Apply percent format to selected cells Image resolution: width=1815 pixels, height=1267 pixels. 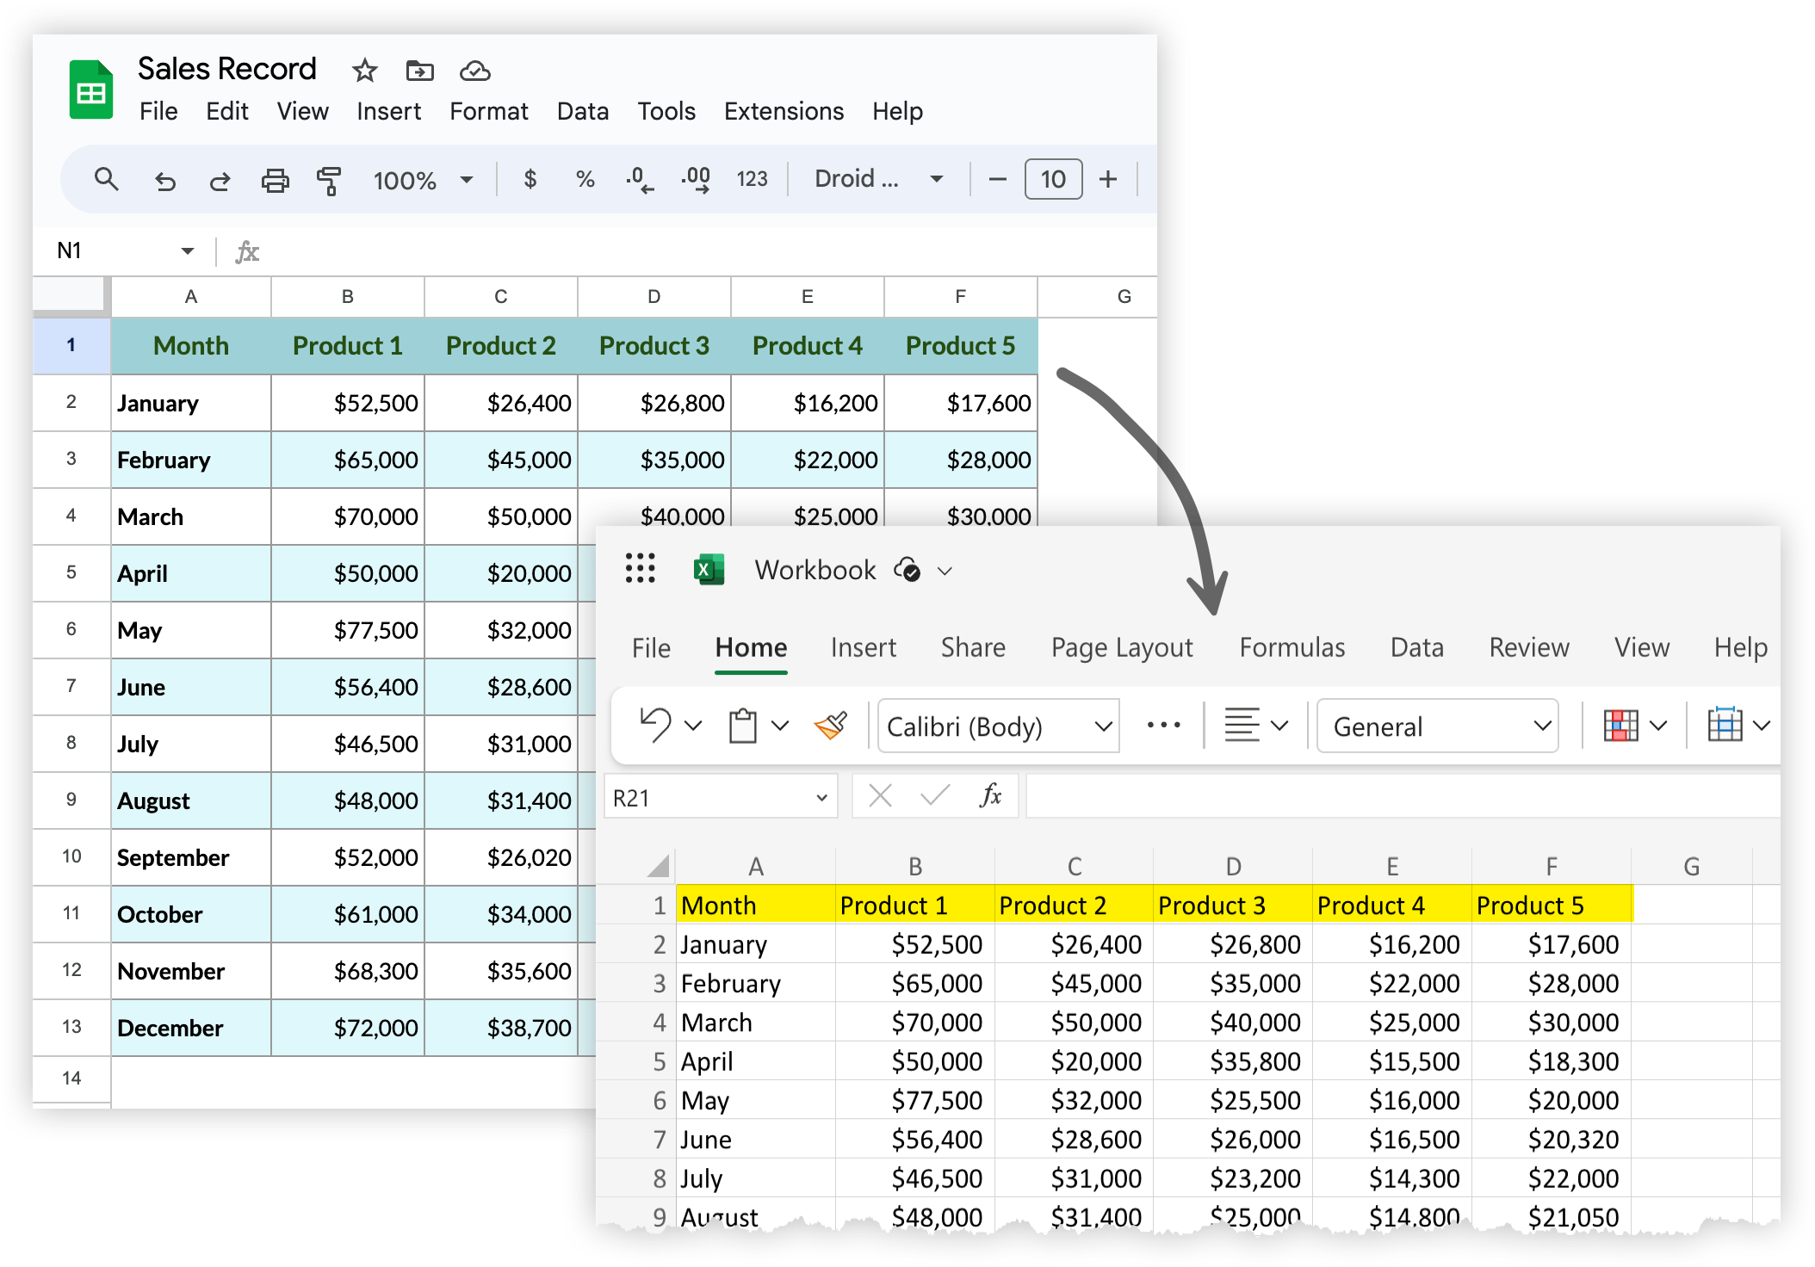584,180
